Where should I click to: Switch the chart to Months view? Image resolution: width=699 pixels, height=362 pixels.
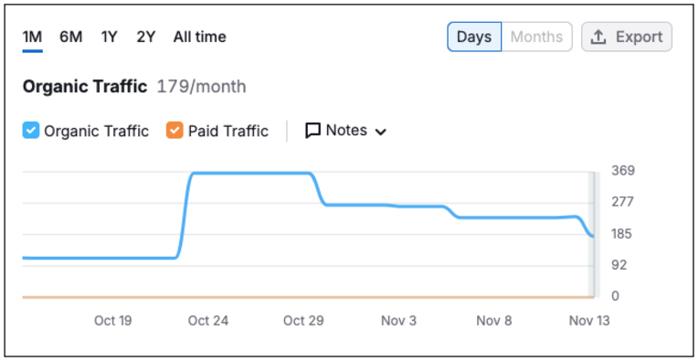[x=536, y=37]
